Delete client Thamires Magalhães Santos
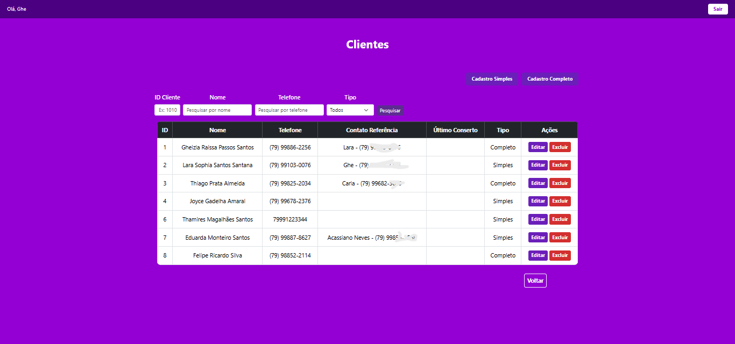 pos(560,219)
